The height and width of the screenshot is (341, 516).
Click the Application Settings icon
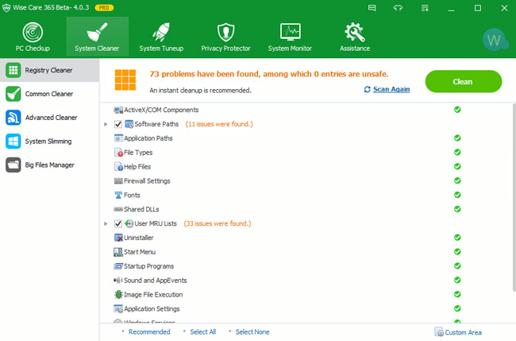pyautogui.click(x=118, y=308)
